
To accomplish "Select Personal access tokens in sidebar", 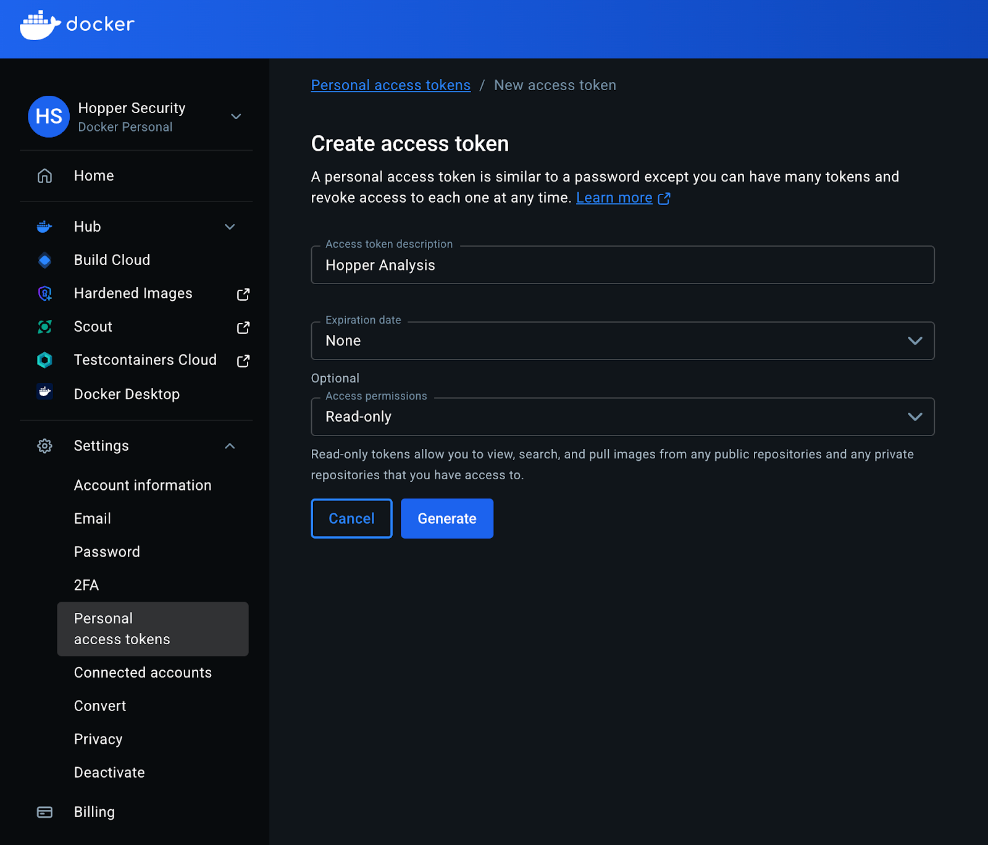I will tap(153, 629).
